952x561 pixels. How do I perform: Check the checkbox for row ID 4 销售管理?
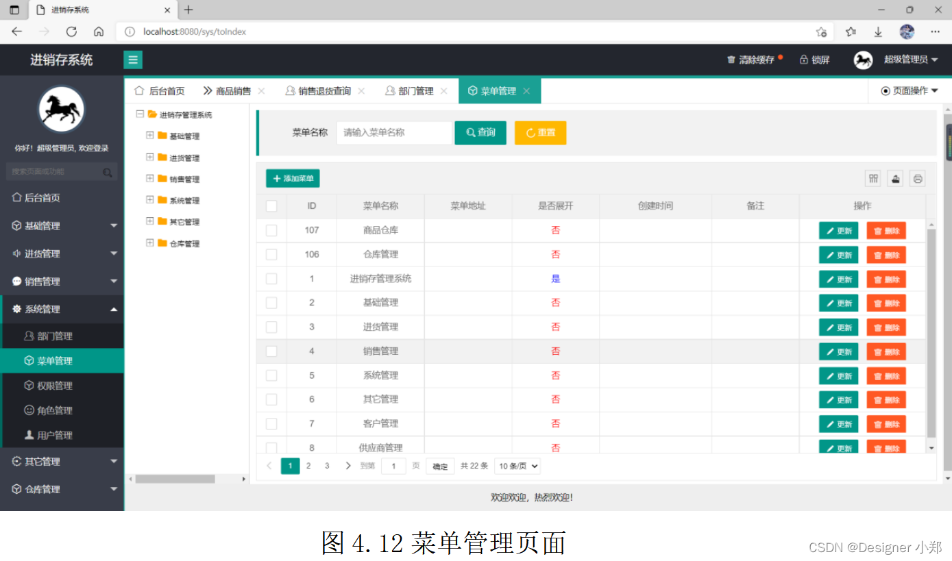[x=271, y=351]
